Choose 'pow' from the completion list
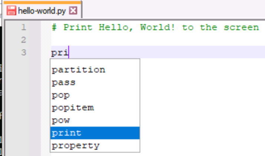265x156 pixels. [95, 120]
